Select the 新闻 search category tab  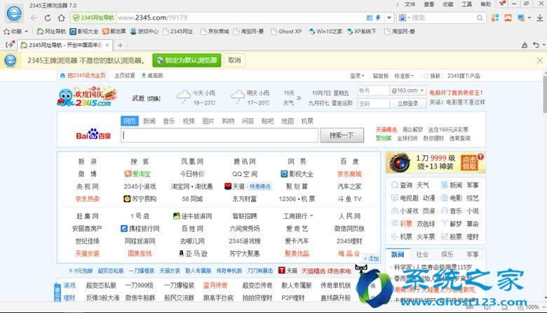[149, 121]
